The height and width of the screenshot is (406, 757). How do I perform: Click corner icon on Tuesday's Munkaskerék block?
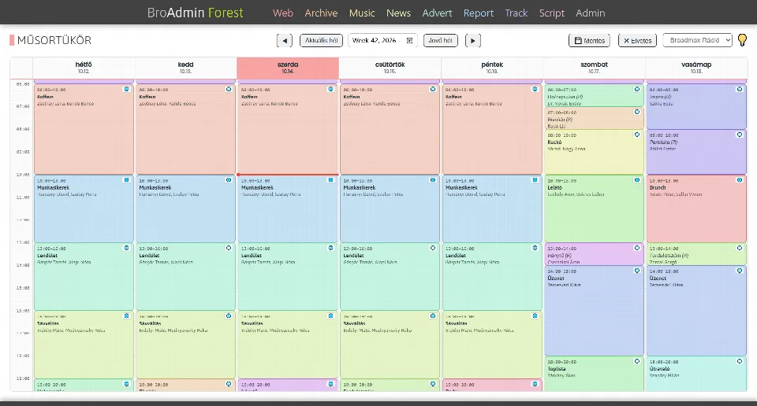229,180
